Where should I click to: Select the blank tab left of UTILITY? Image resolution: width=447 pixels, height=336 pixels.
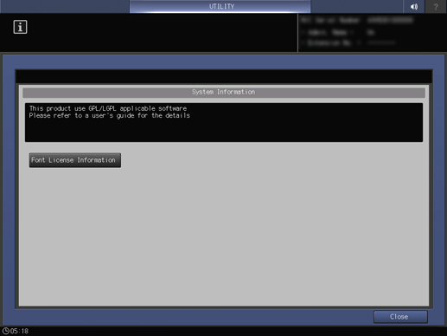point(65,6)
